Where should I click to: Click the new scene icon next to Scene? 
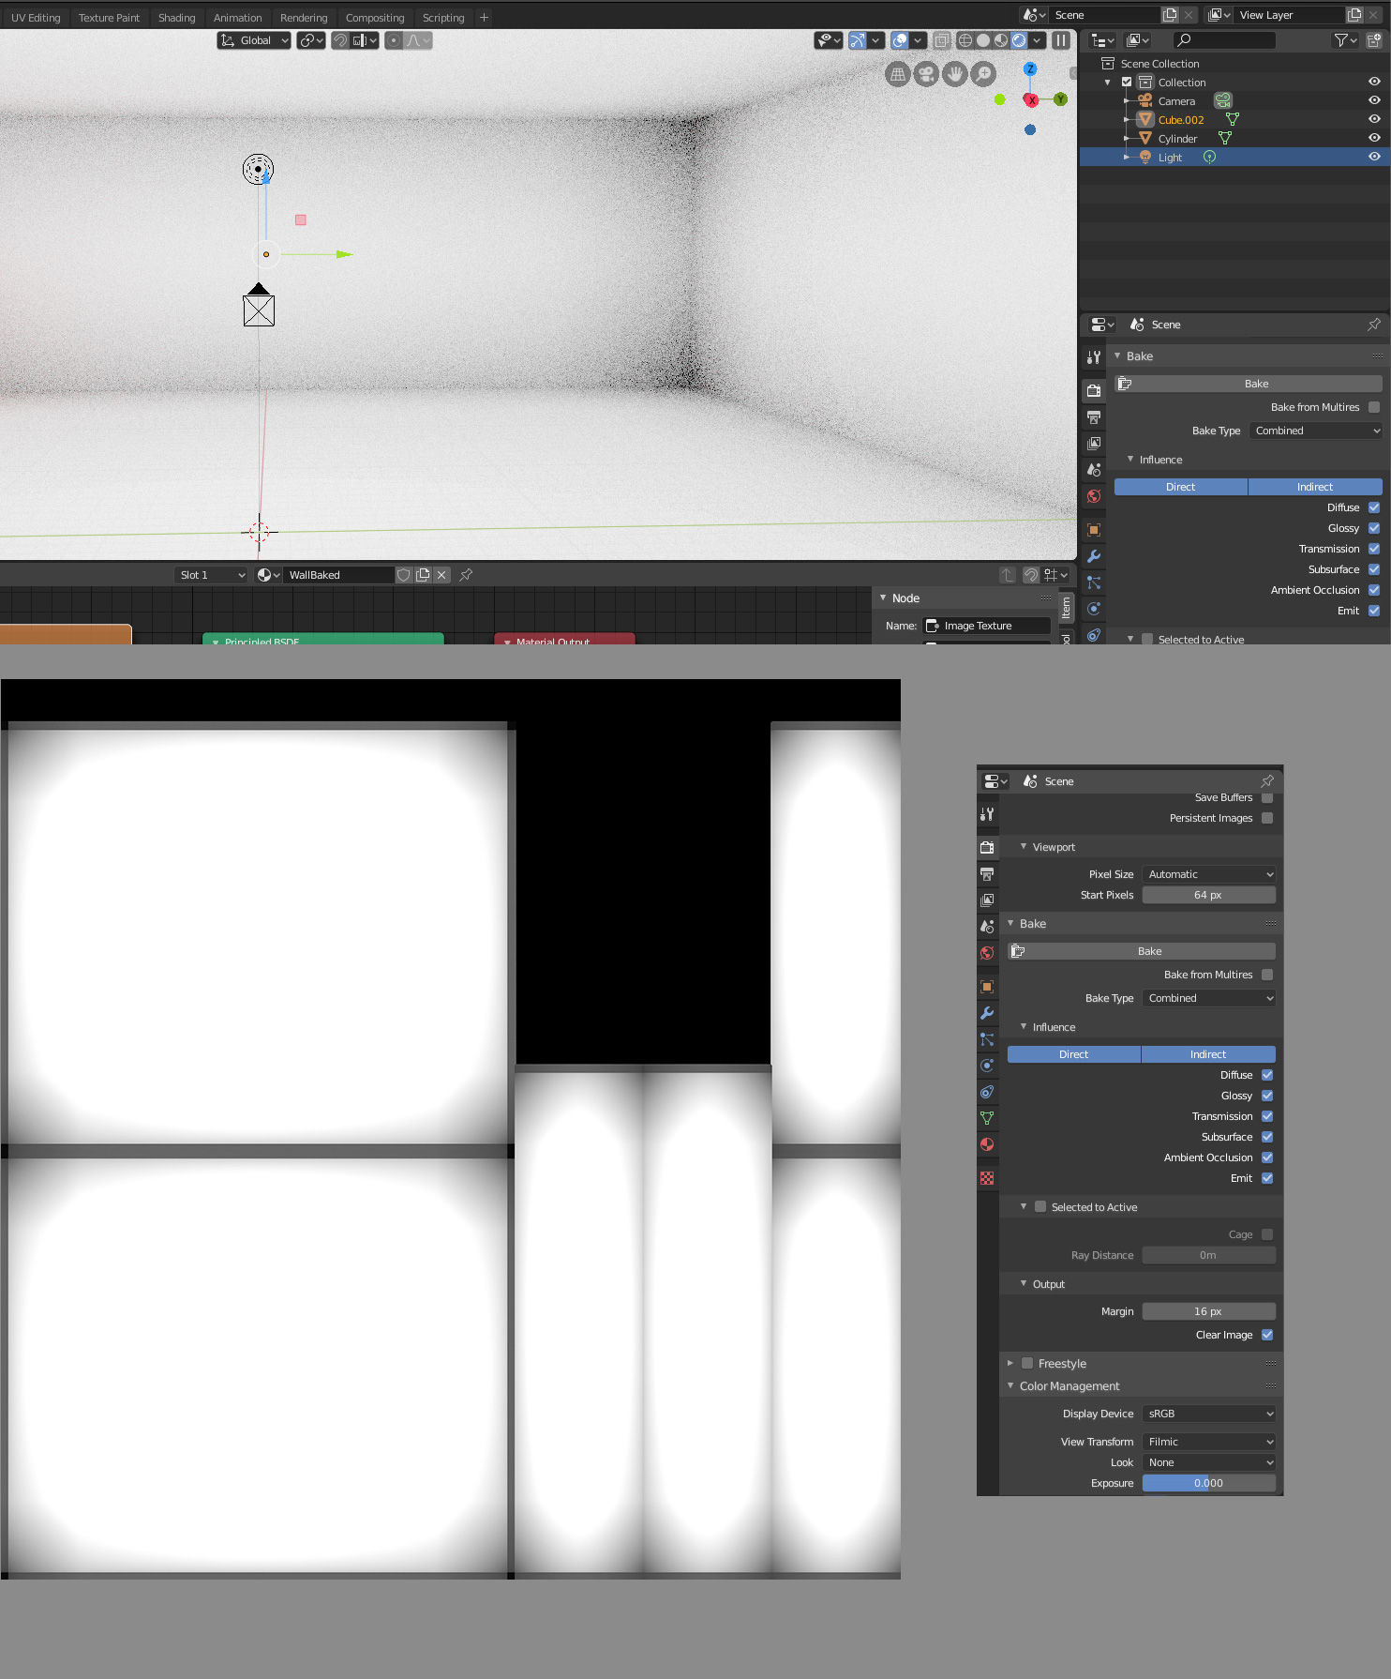[1170, 15]
